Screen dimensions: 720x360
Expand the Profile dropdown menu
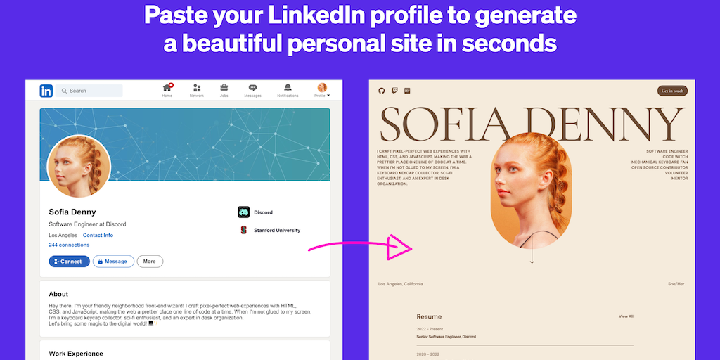point(323,90)
